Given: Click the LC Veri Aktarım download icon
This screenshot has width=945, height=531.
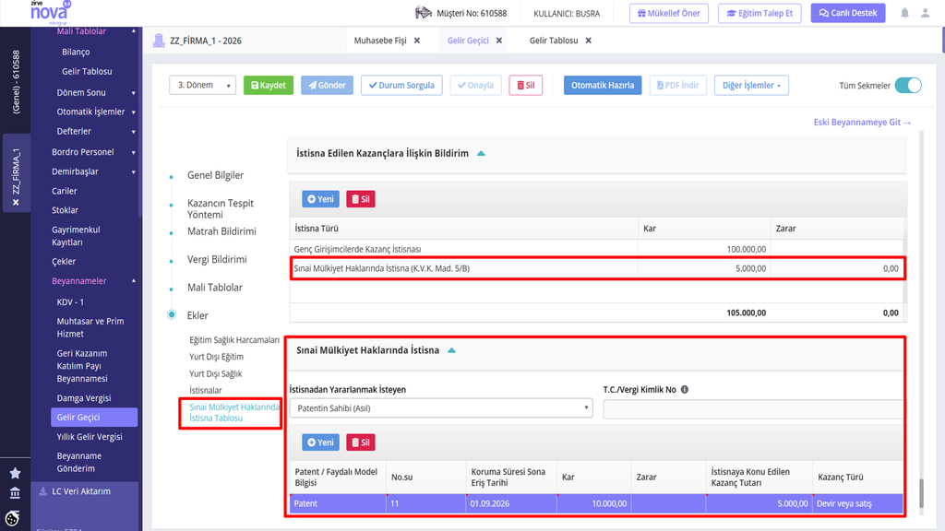Looking at the screenshot, I should [x=42, y=491].
